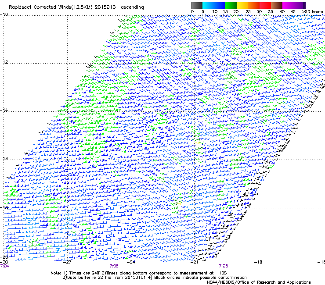Click the -24 longitude axis label
Screen dimensions: 325x285
pos(131,262)
